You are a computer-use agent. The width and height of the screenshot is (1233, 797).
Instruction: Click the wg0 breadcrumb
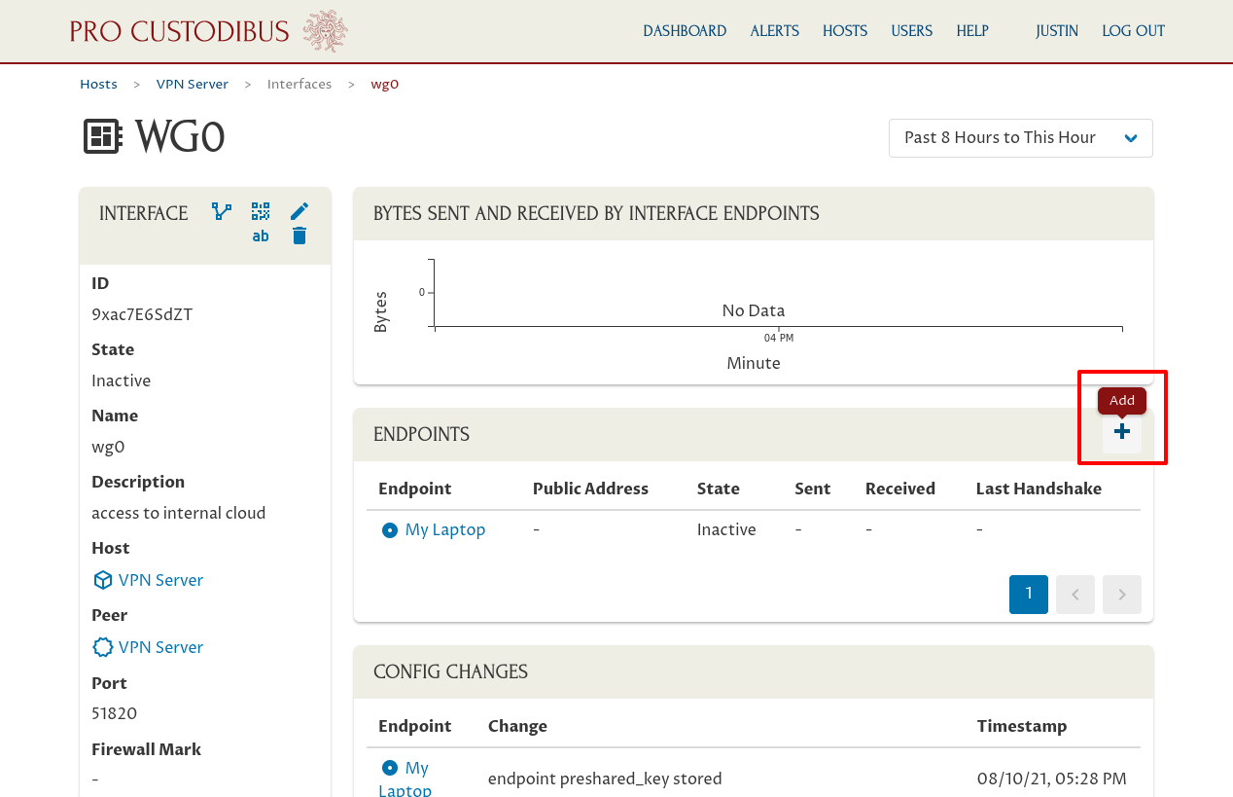[x=385, y=85]
